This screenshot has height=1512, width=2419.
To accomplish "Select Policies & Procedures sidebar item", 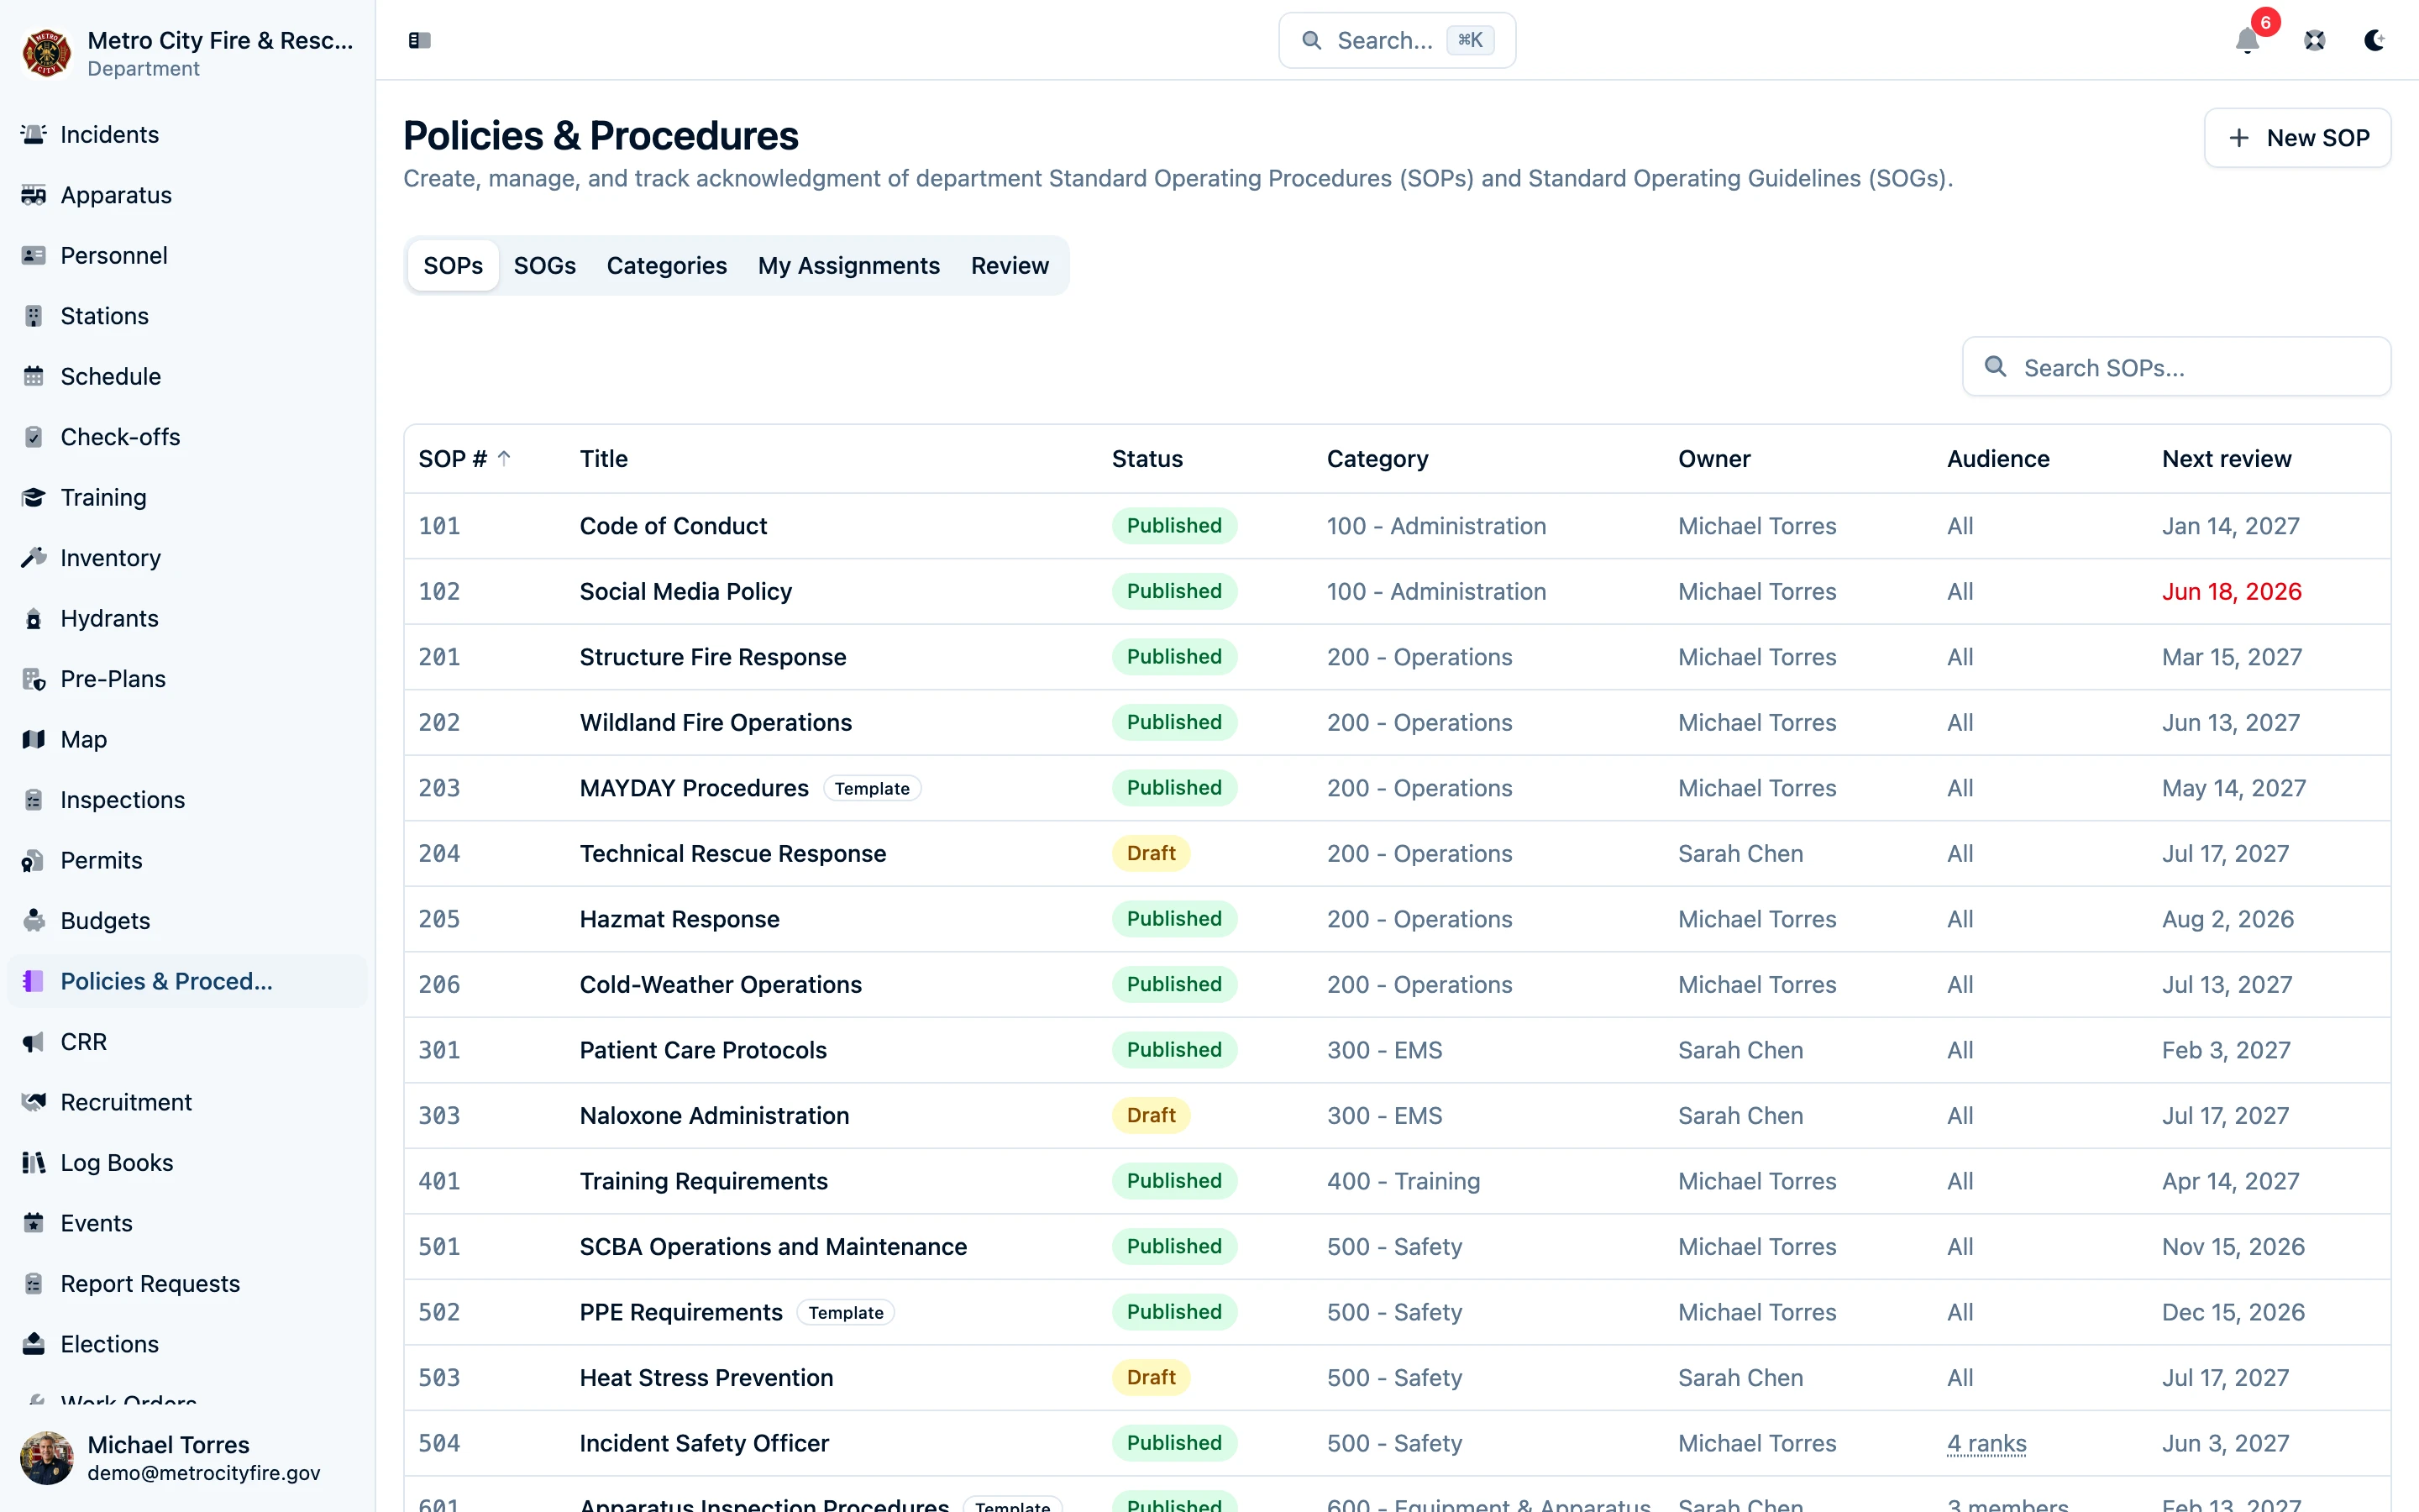I will 187,981.
